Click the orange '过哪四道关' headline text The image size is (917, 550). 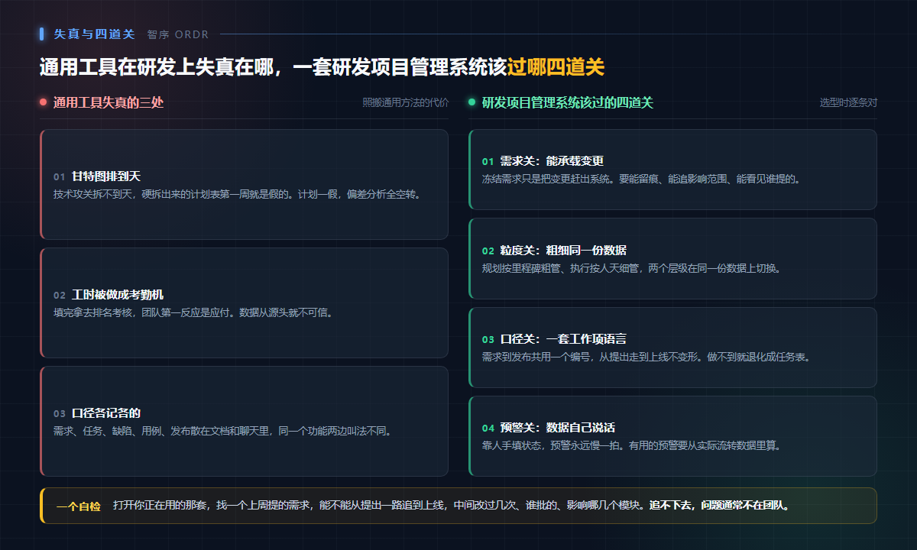click(x=556, y=67)
